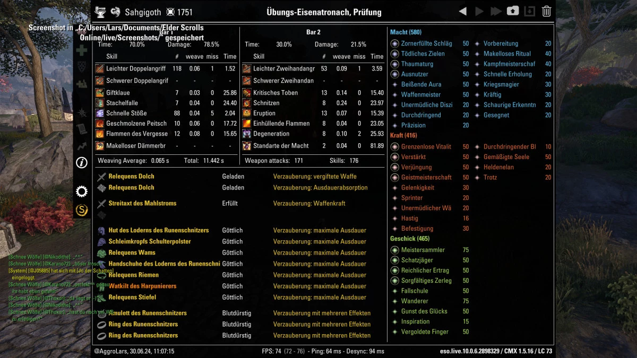Image resolution: width=637 pixels, height=358 pixels.
Task: Click the Schatzjäger champion skill name
Action: tap(417, 260)
